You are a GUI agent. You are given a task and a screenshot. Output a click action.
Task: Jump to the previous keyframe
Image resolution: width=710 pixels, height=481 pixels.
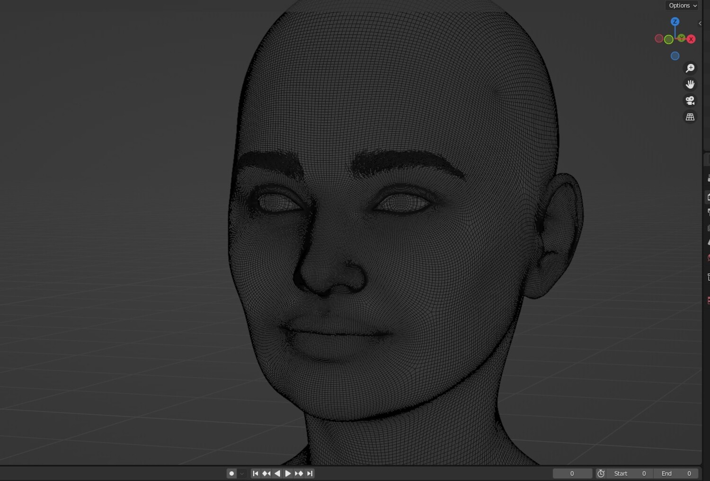click(266, 473)
